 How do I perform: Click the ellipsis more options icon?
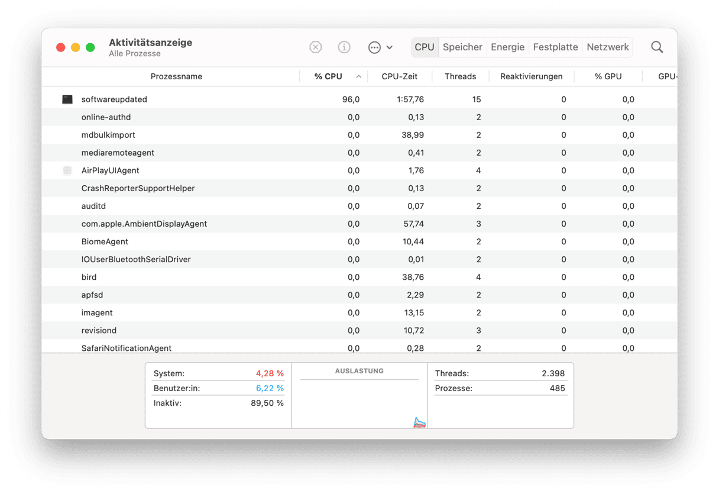click(x=374, y=47)
